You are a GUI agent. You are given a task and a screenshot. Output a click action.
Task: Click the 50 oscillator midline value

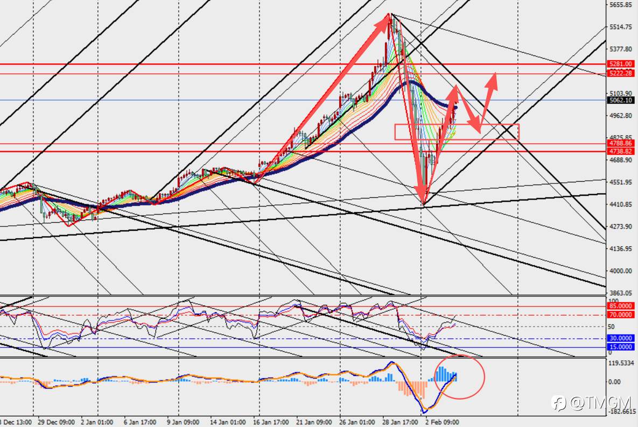pos(611,326)
